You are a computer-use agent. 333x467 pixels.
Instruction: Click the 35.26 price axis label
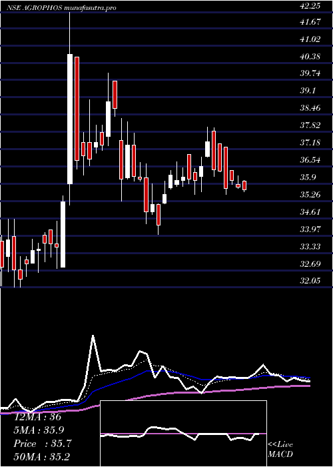click(x=310, y=195)
